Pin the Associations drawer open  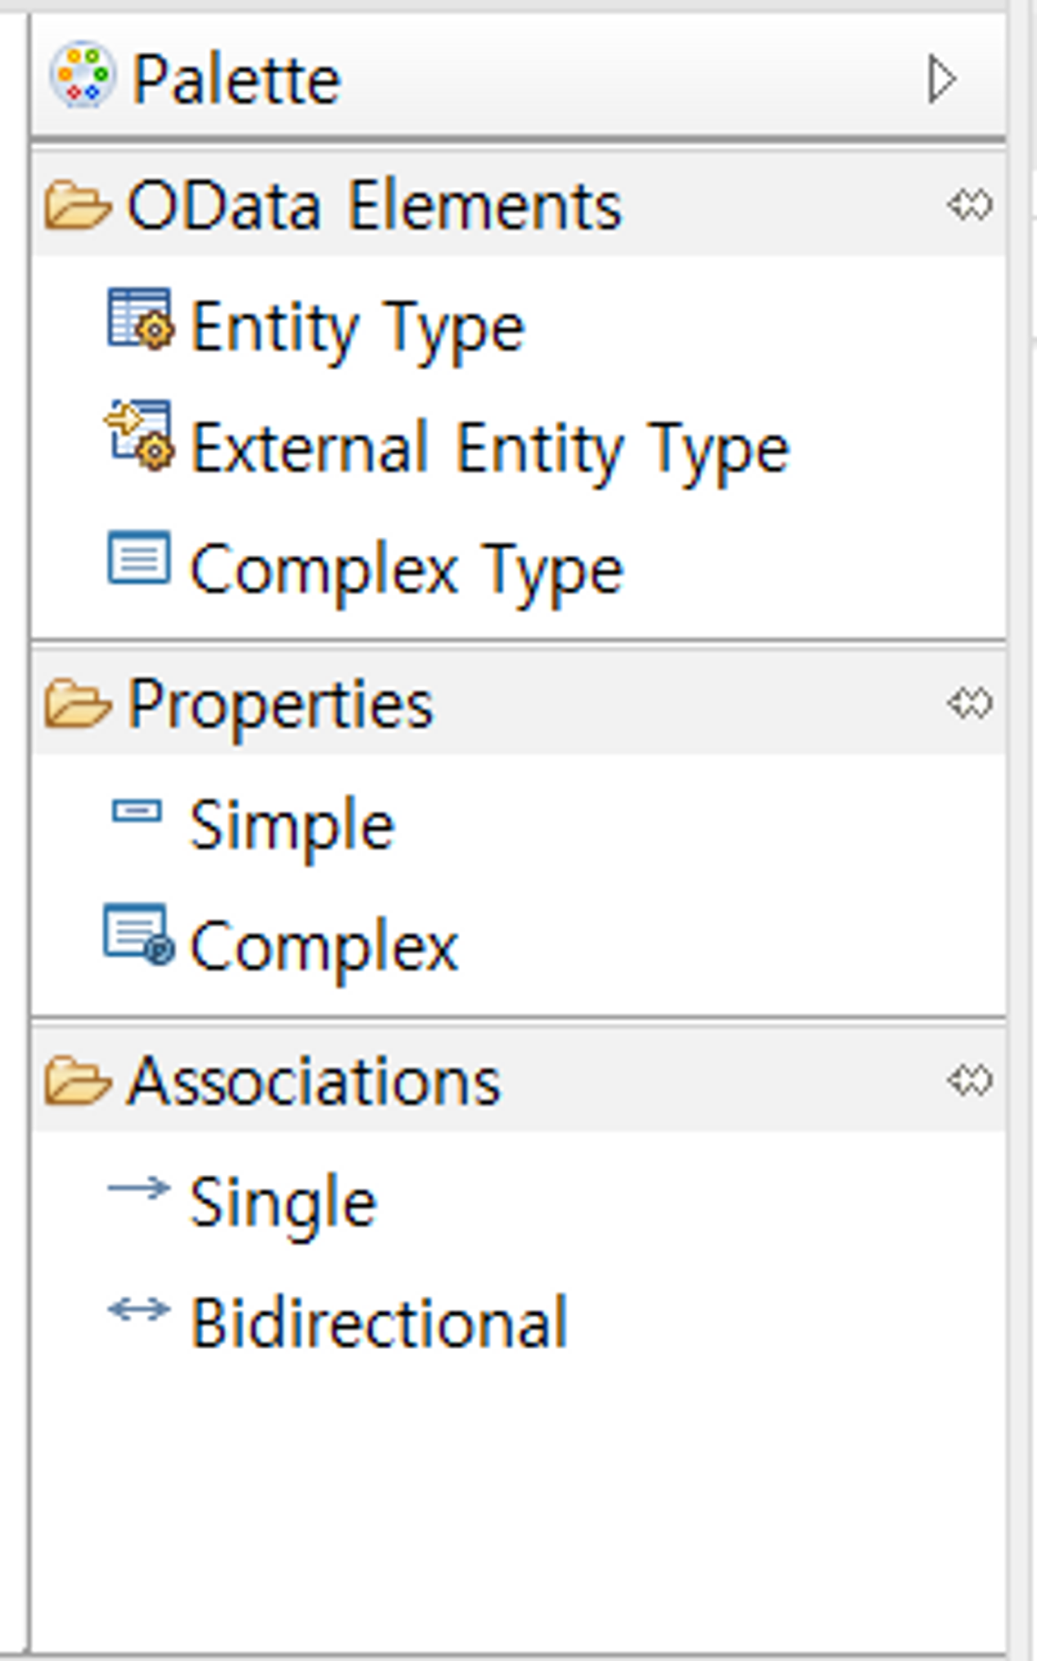coord(969,1081)
